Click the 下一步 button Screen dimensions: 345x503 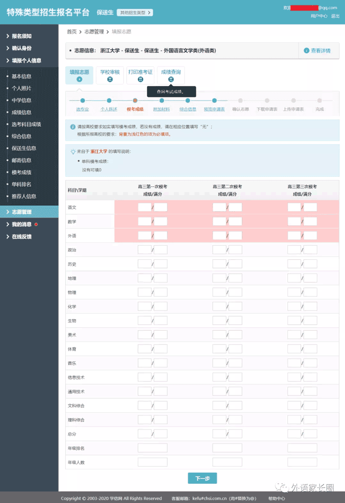tap(202, 478)
